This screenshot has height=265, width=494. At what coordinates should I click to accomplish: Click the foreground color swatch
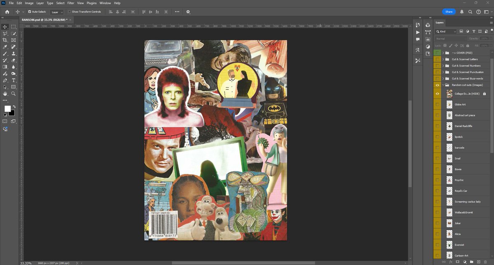[7, 108]
